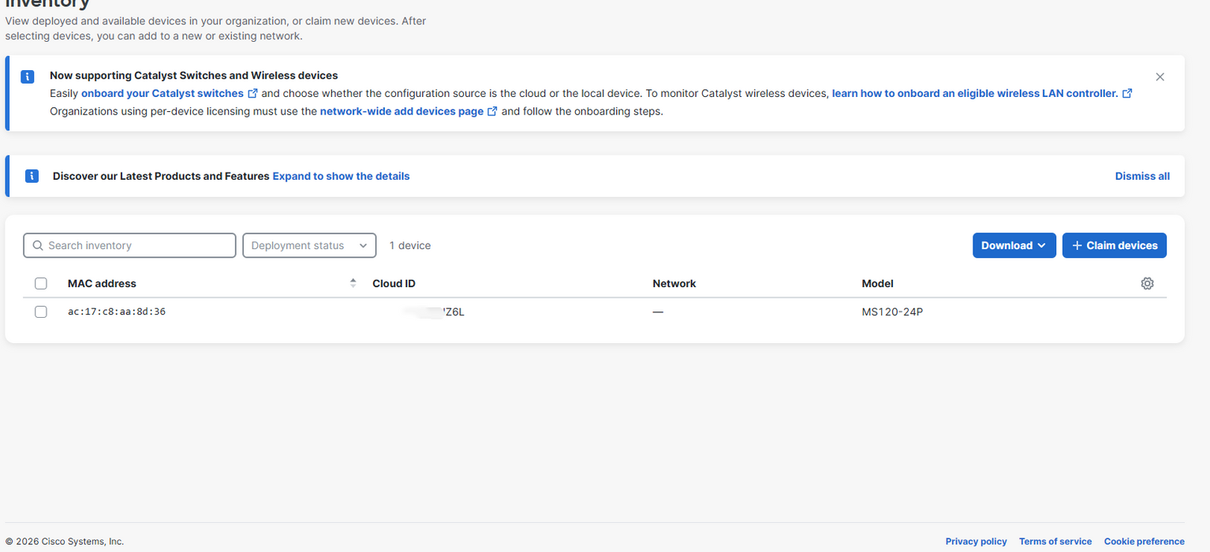
Task: Click the Cloud ID column header
Action: coord(394,283)
